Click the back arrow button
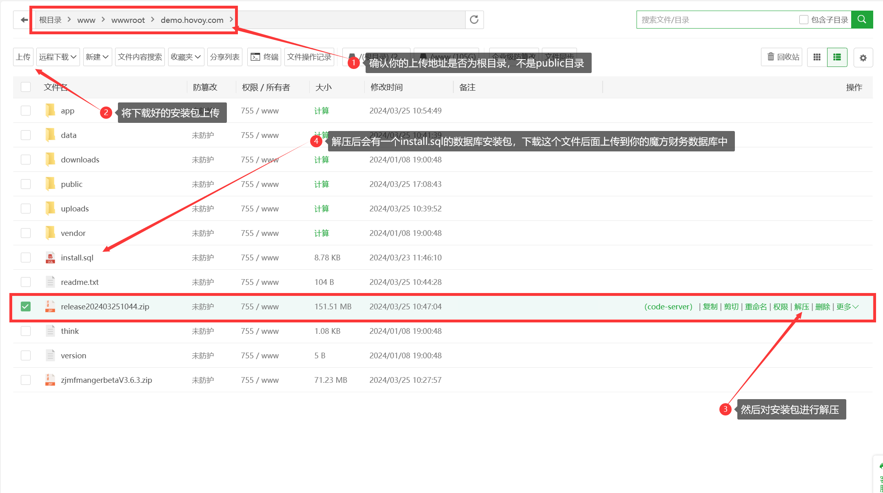Image resolution: width=883 pixels, height=493 pixels. click(24, 20)
